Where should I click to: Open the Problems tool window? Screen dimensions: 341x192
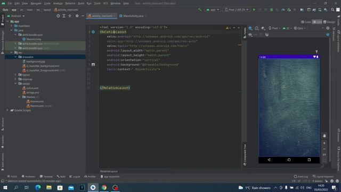(x=28, y=177)
